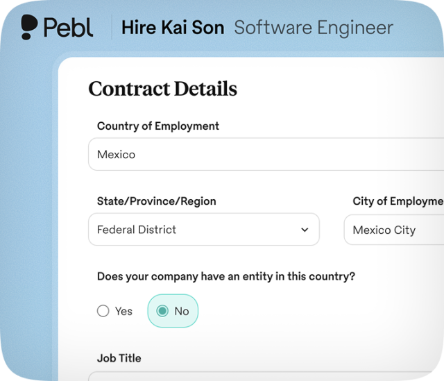
Task: Click the "City of Employment" field label
Action: [x=398, y=201]
